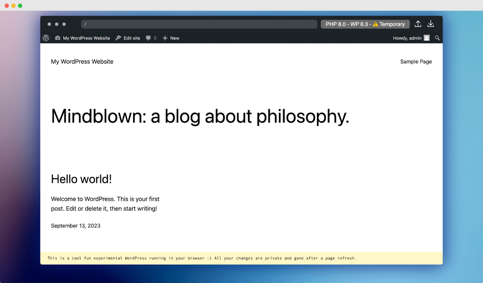Click the WordPress logo in the admin bar
Image resolution: width=483 pixels, height=283 pixels.
coord(46,38)
